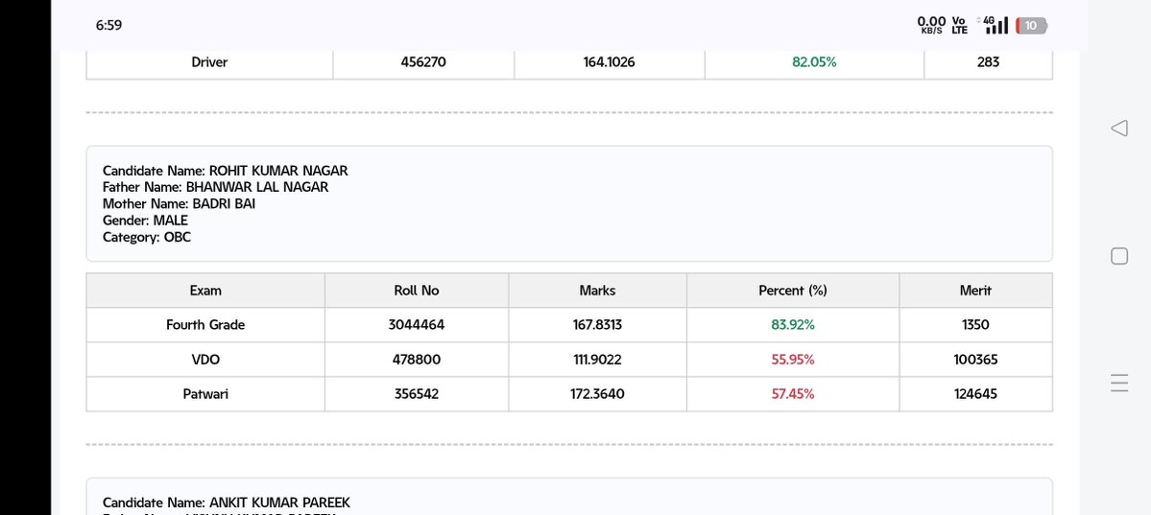1151x515 pixels.
Task: Click marks value 167.8313
Action: (597, 325)
